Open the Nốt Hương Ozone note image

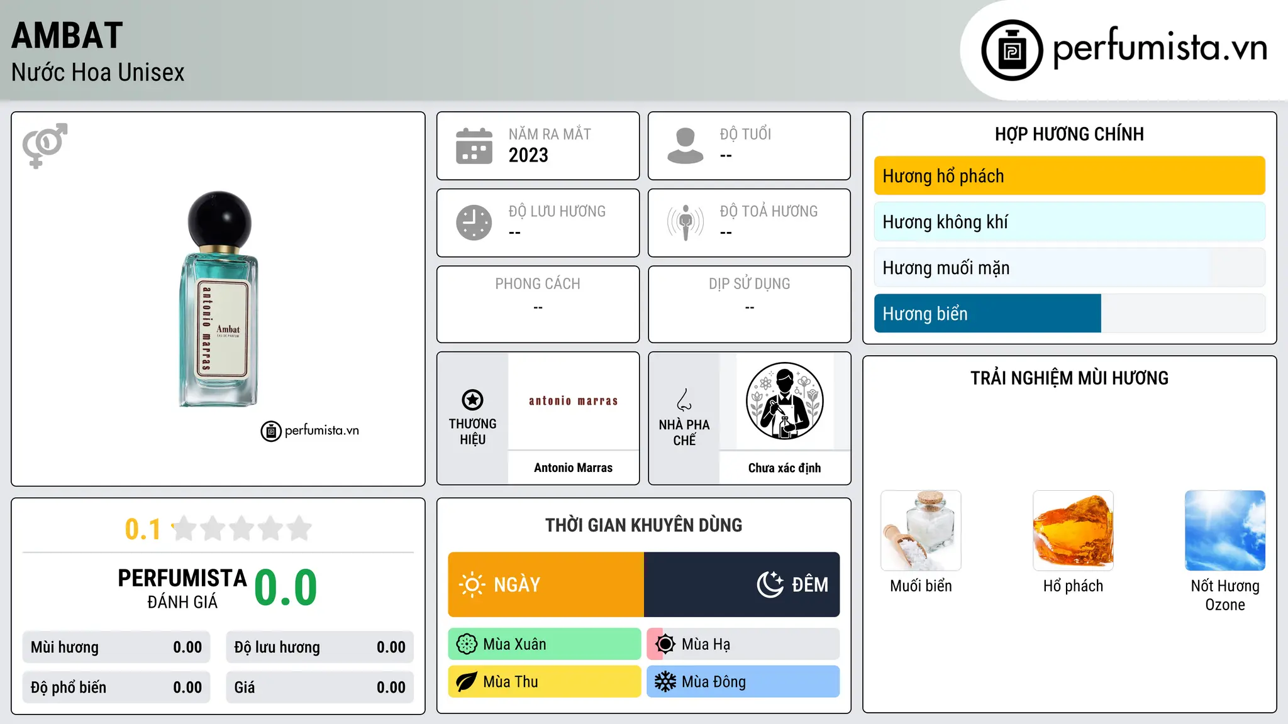[1225, 530]
